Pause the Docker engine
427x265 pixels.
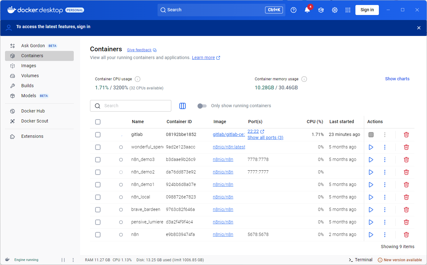(63, 260)
